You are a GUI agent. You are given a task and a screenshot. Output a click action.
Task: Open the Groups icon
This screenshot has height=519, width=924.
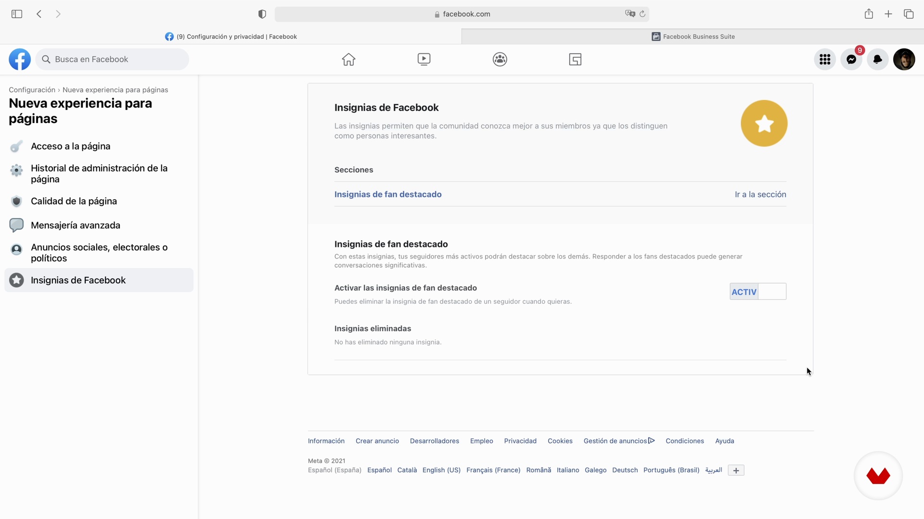pyautogui.click(x=500, y=59)
